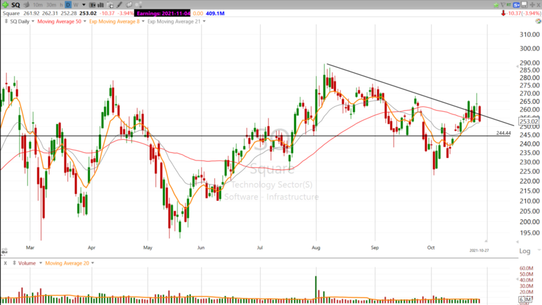Viewport: 542px width, 305px height.
Task: Click the 244.44 horizontal line price label
Action: coord(503,133)
